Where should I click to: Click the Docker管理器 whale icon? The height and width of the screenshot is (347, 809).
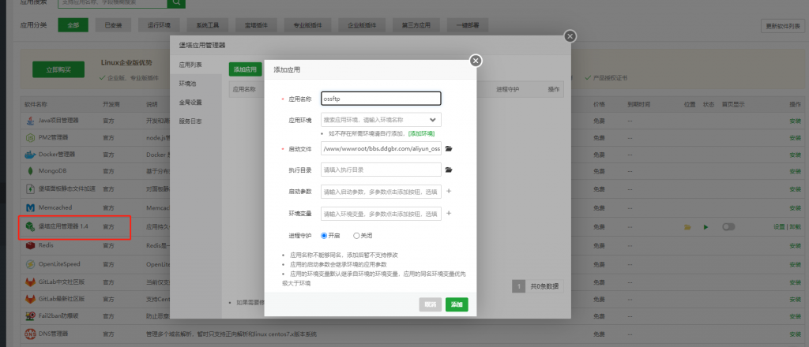click(30, 155)
